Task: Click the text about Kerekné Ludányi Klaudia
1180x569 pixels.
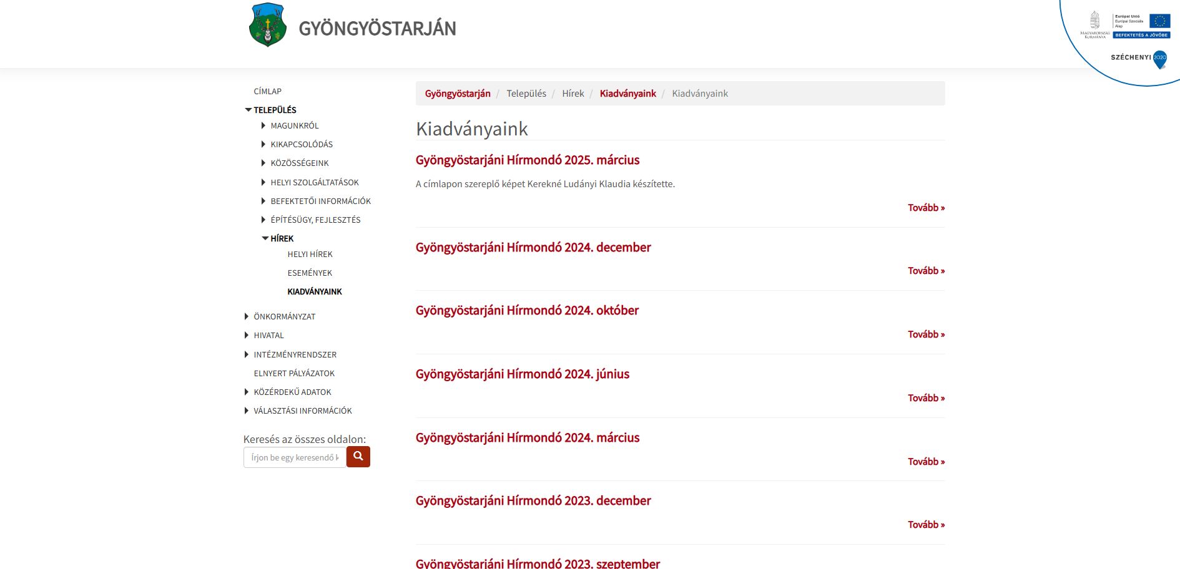Action: coord(545,184)
